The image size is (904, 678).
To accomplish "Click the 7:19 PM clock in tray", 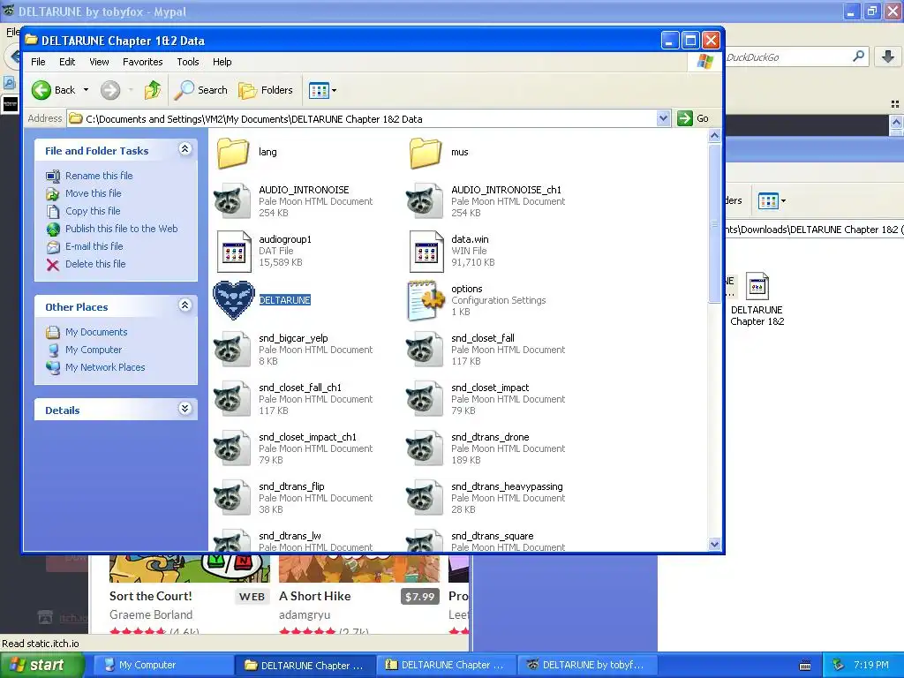I will point(871,666).
